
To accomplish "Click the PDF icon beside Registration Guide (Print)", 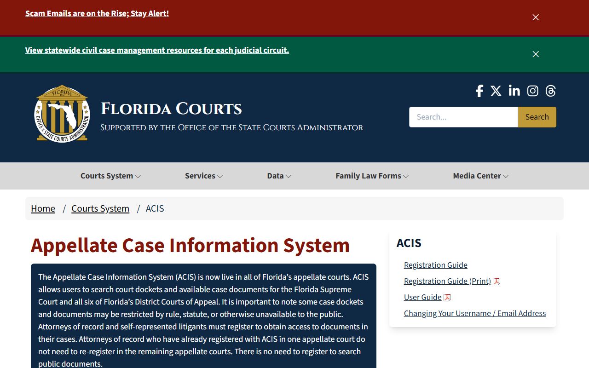I will 497,281.
